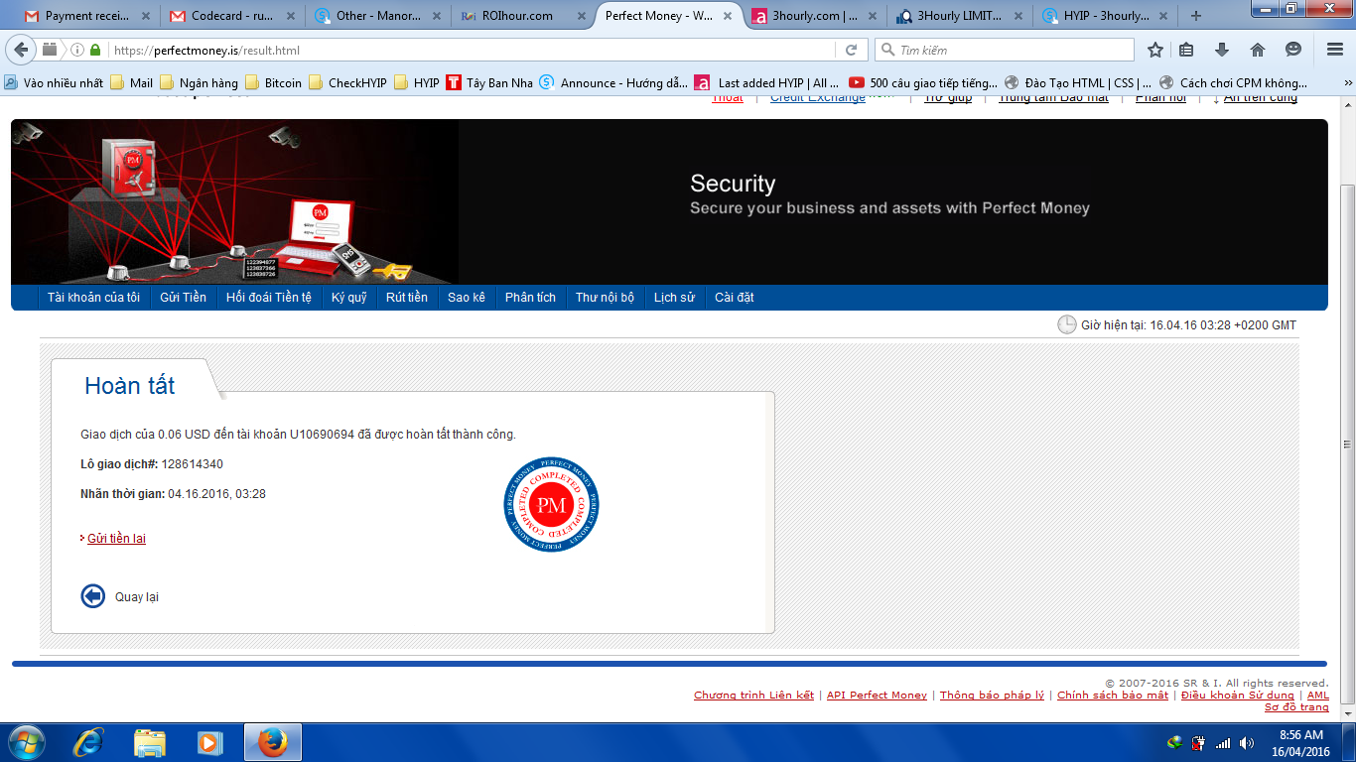1356x762 pixels.
Task: Expand the HYIP bookmarks folder
Action: click(x=416, y=82)
